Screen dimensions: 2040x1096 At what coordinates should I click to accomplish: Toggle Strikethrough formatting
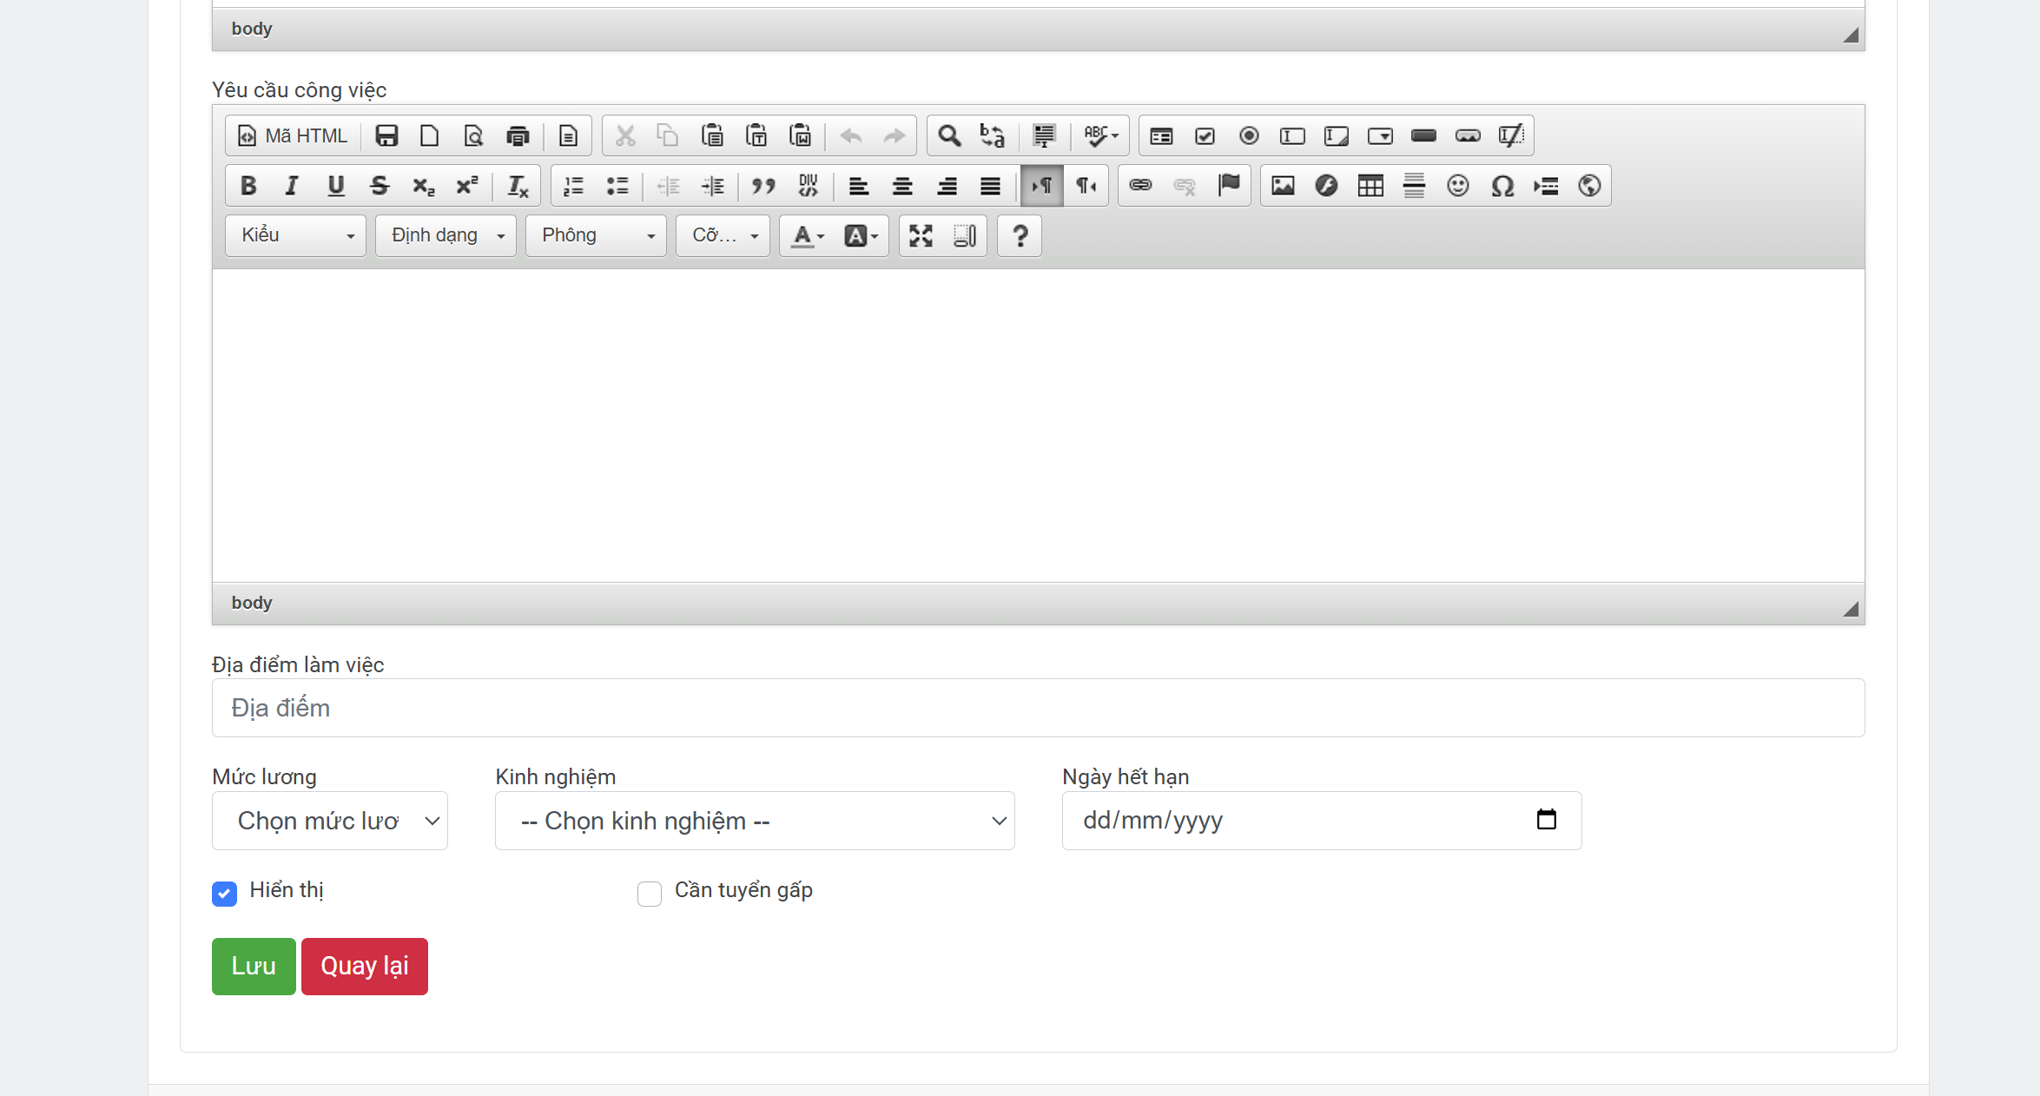[x=380, y=186]
